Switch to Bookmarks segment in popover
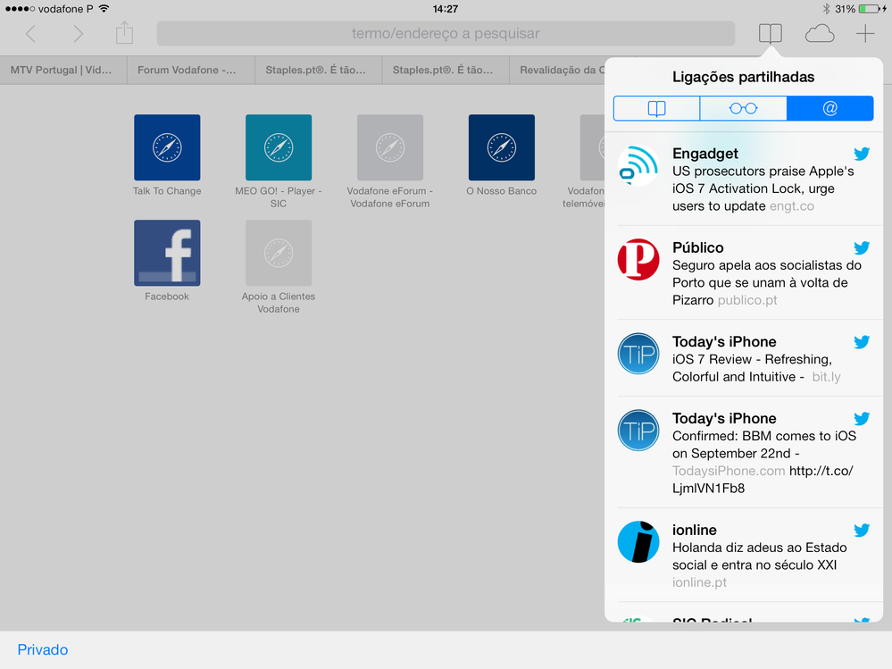The height and width of the screenshot is (669, 892). click(656, 108)
